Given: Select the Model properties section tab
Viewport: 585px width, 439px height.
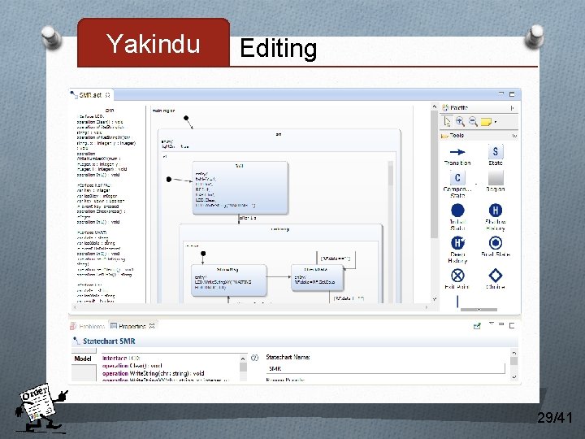Looking at the screenshot, I should [x=83, y=359].
